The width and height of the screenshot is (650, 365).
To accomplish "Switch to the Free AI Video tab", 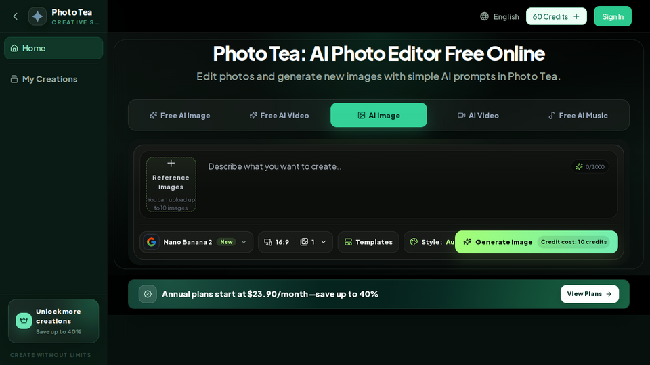I will click(279, 116).
